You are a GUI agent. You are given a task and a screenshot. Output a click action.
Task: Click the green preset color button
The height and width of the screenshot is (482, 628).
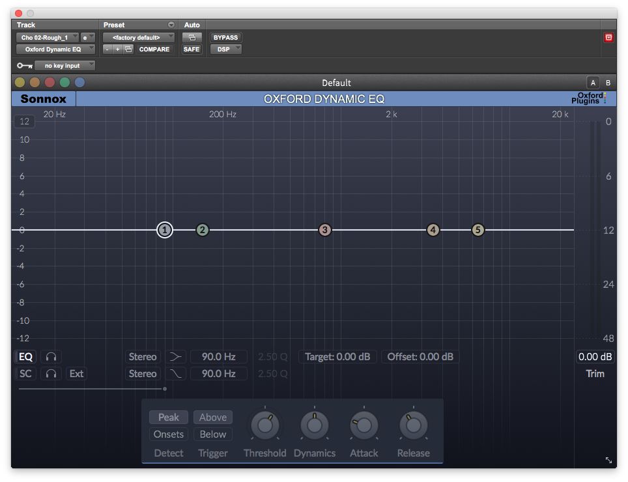(x=64, y=83)
